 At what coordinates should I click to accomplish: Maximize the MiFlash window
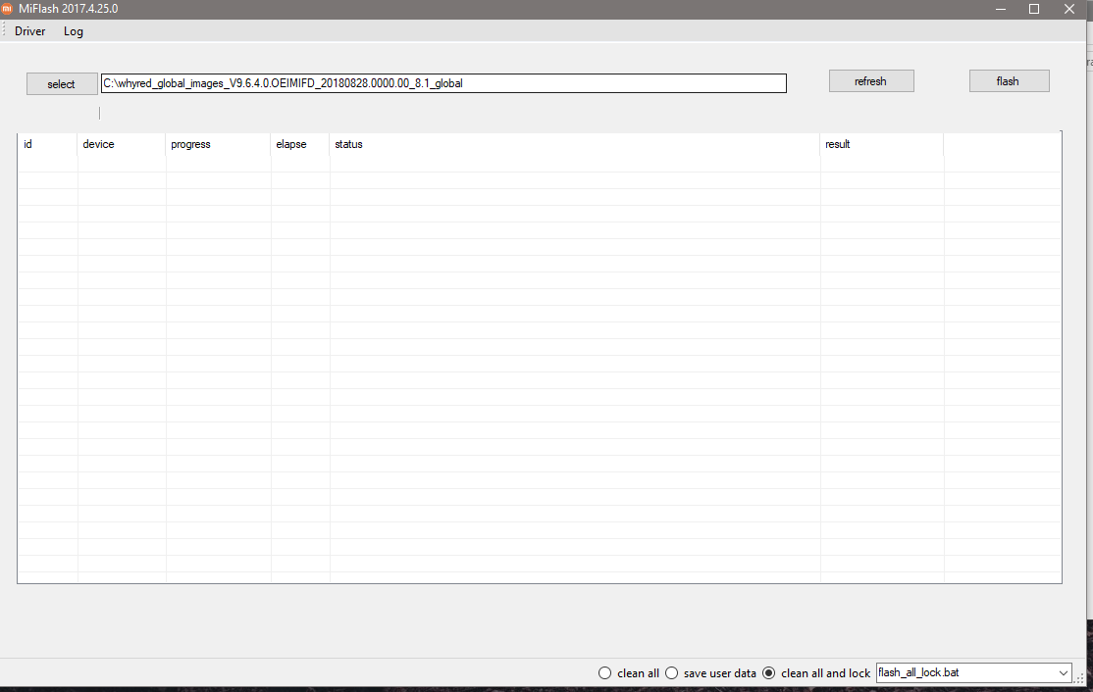tap(1034, 9)
